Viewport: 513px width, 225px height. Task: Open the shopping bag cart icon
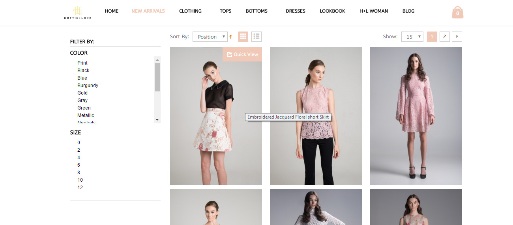tap(457, 12)
